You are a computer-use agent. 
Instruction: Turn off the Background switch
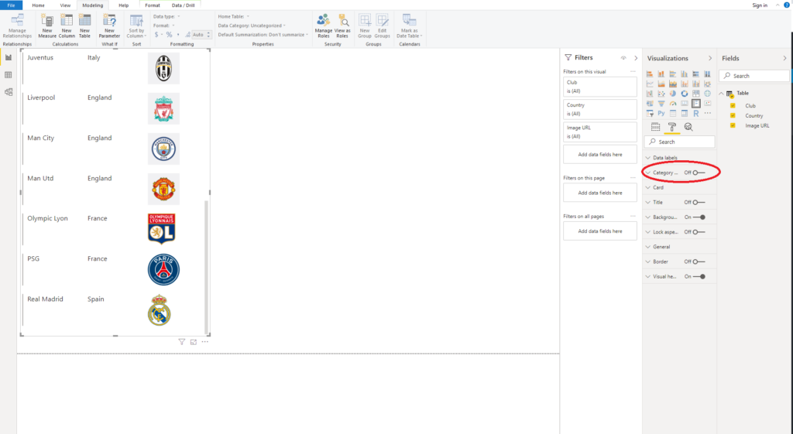click(699, 217)
